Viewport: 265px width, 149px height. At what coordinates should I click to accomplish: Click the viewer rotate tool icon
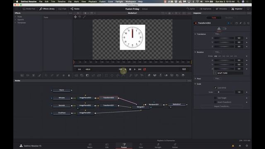pos(80,17)
